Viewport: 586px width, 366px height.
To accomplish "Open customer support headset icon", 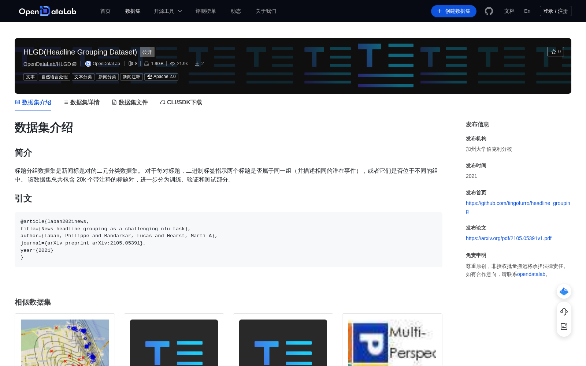I will click(564, 311).
